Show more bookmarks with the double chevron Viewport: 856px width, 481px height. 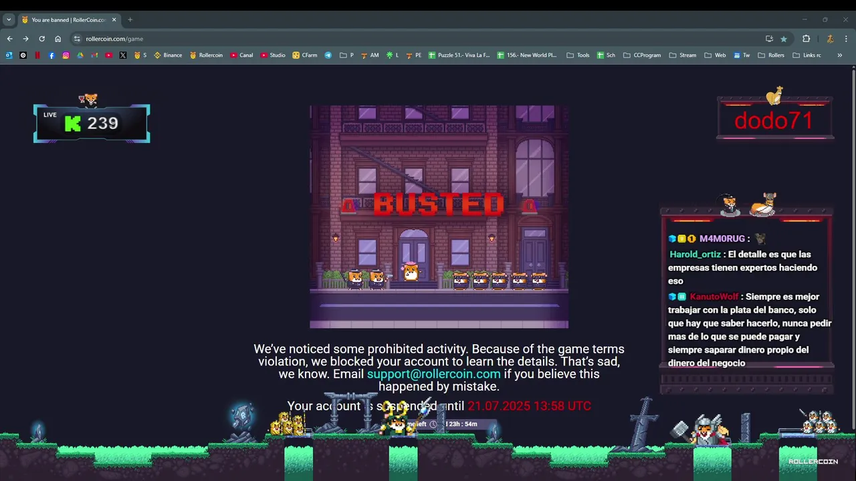[x=840, y=55]
